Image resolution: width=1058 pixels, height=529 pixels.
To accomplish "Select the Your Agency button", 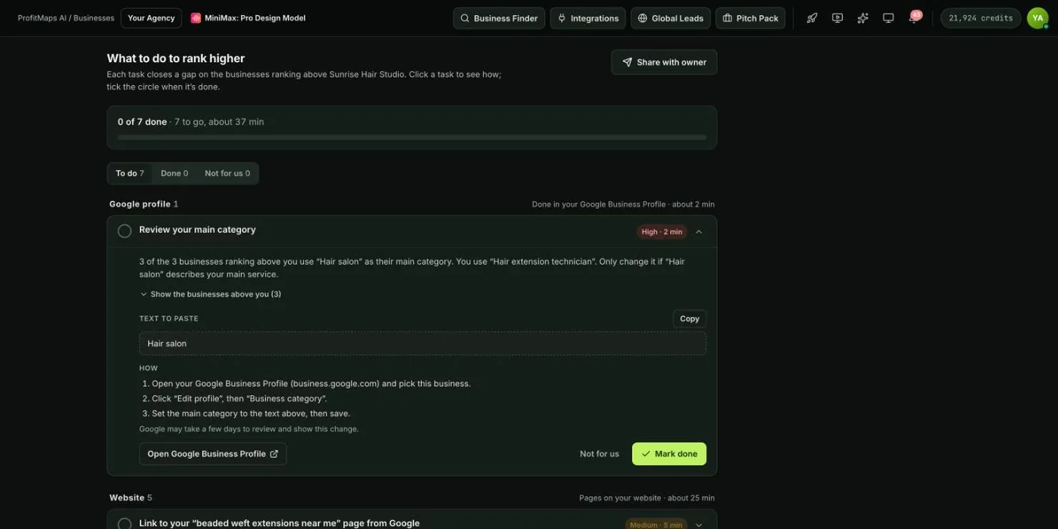I will [151, 18].
